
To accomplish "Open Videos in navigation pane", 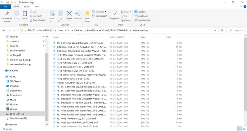I will tap(13, 109).
